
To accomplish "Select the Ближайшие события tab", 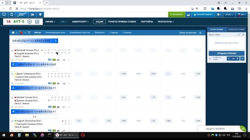I will pyautogui.click(x=80, y=33).
